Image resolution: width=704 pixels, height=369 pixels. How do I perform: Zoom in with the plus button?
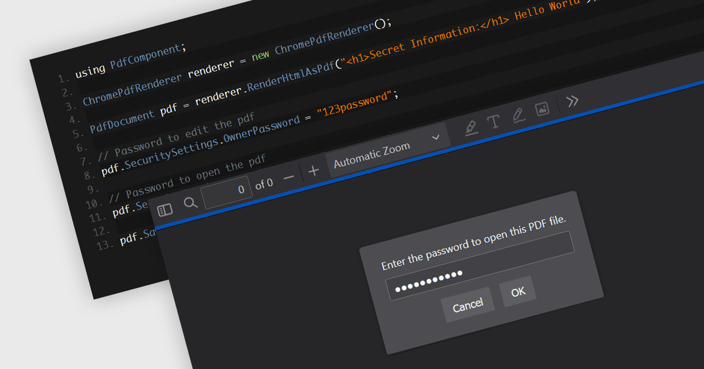[x=314, y=170]
